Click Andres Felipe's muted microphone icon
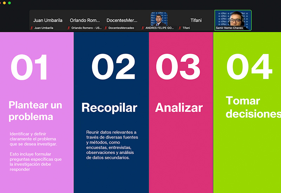Image resolution: width=281 pixels, height=193 pixels. (143, 28)
